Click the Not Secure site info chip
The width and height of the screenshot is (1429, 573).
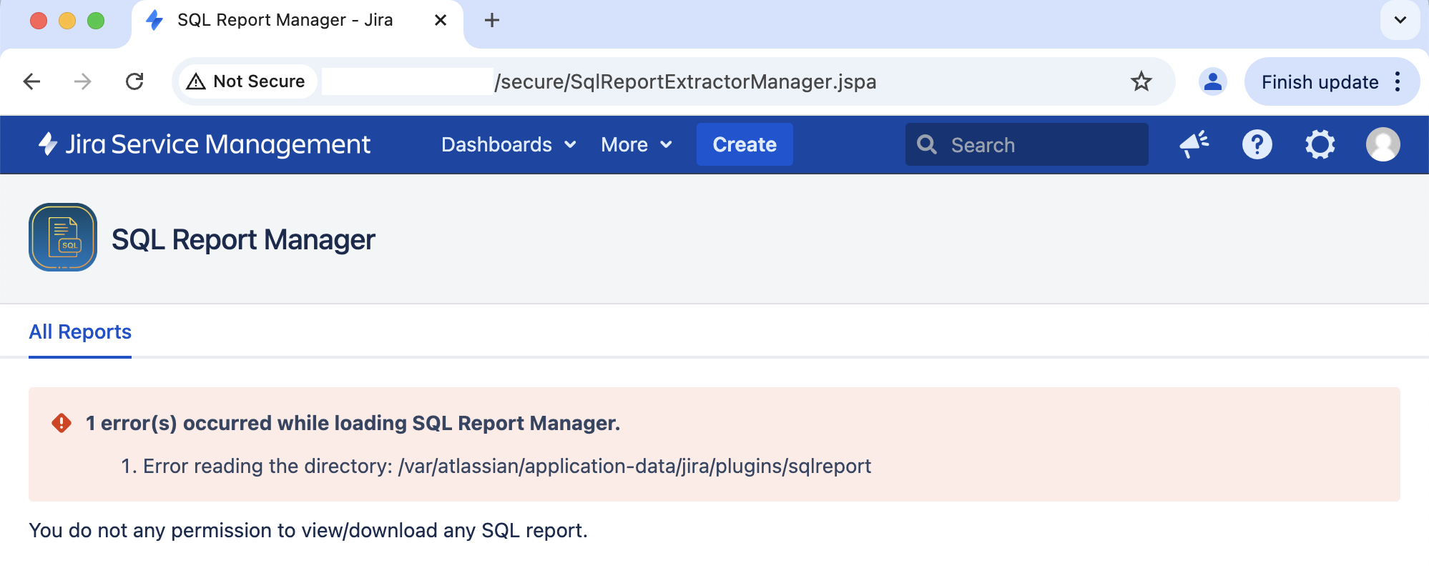247,82
